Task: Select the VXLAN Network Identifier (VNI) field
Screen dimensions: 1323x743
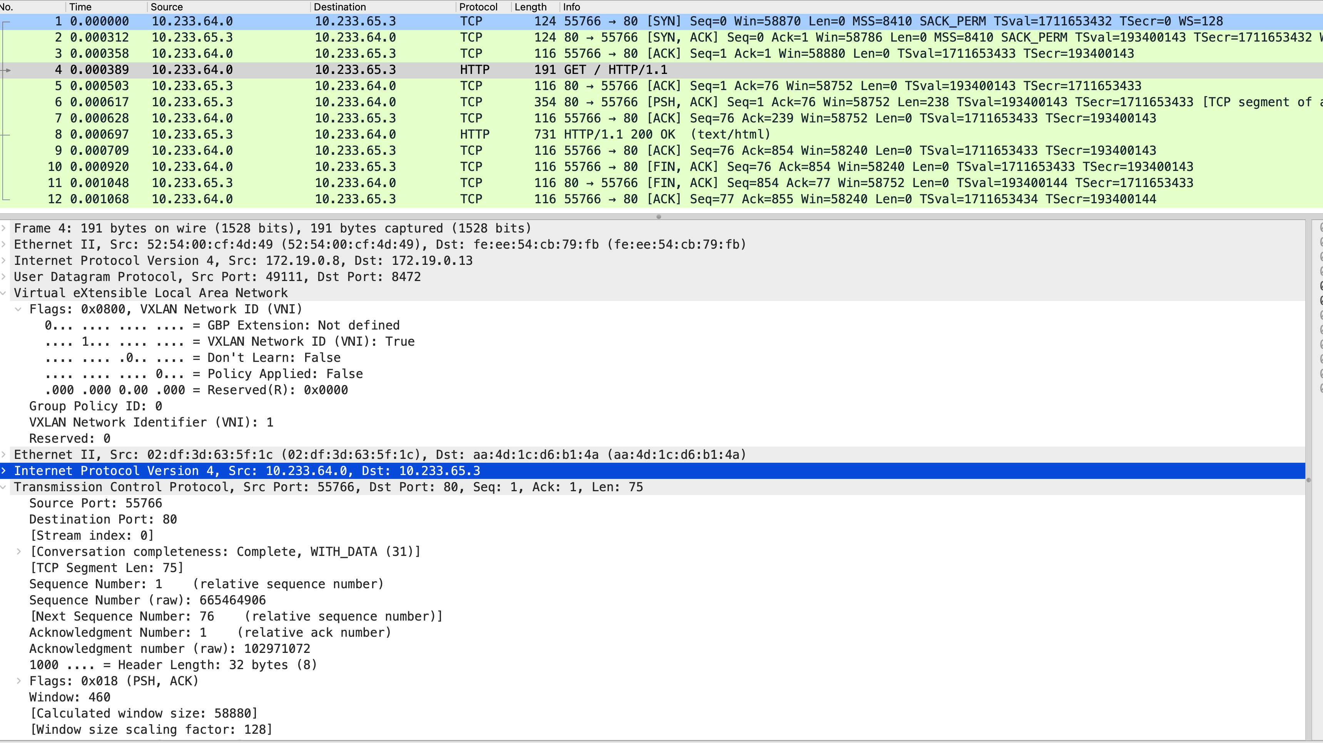Action: (x=151, y=422)
